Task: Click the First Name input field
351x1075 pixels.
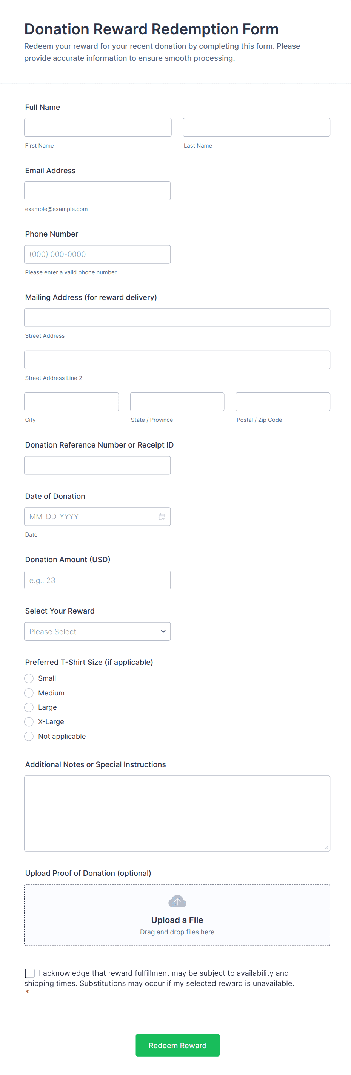Action: pyautogui.click(x=98, y=127)
